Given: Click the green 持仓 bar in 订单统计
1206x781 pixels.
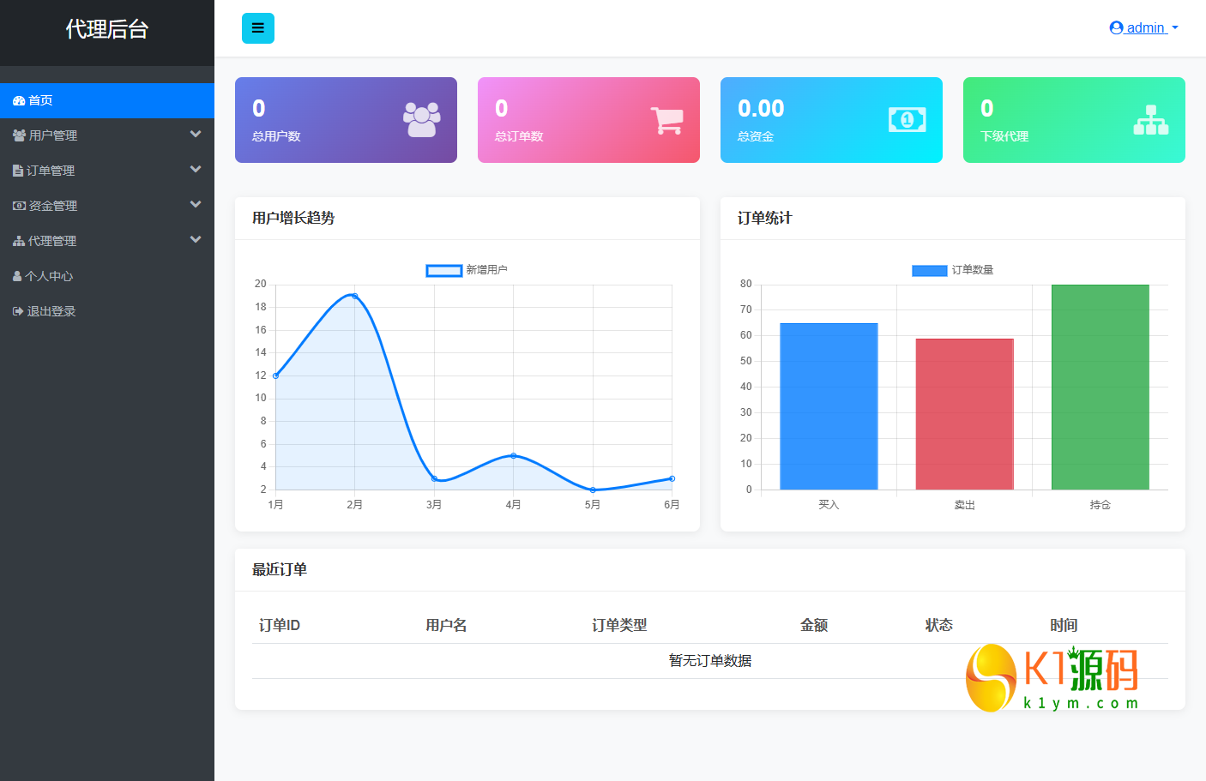Looking at the screenshot, I should click(x=1100, y=386).
